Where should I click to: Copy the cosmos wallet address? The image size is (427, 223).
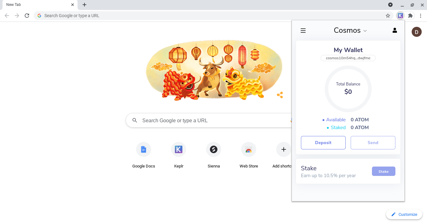pyautogui.click(x=348, y=58)
